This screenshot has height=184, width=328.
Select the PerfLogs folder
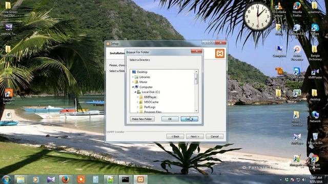point(150,107)
